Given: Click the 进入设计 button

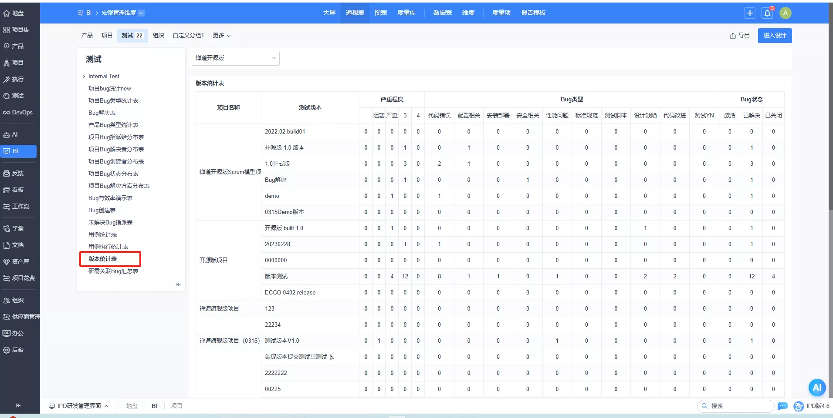Looking at the screenshot, I should coord(775,36).
